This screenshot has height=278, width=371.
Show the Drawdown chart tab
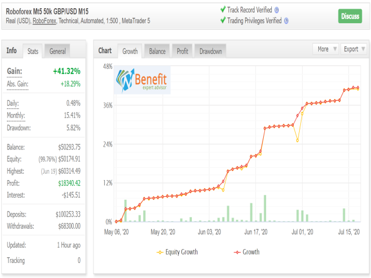[210, 51]
